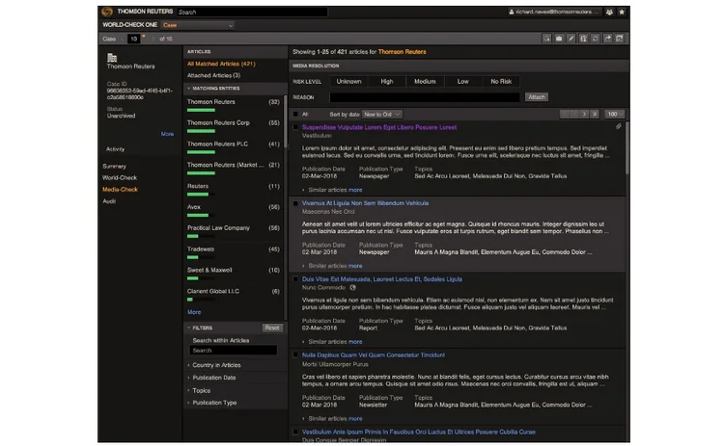Screen dimensions: 724x446
Task: Open article Nulla Dapibus Quam Vel Quam
Action: pyautogui.click(x=373, y=354)
